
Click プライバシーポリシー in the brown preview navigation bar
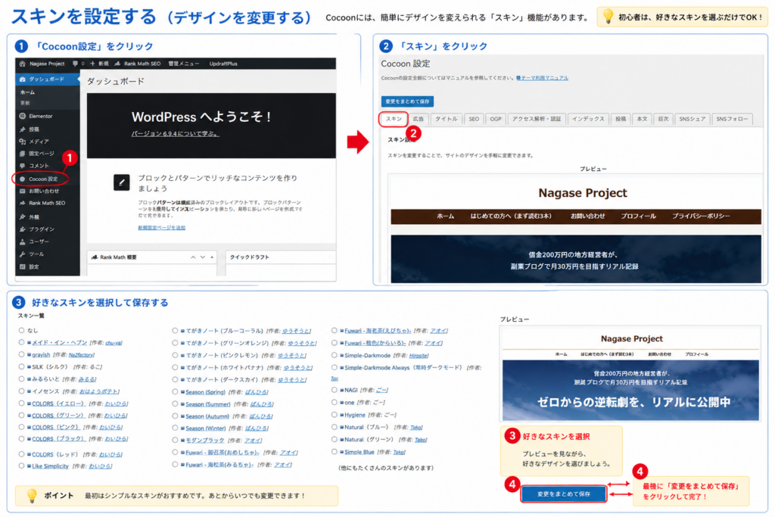pos(700,216)
